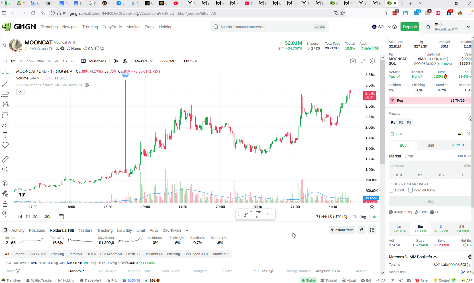Image resolution: width=474 pixels, height=283 pixels.
Task: Open the CopyTrade menu
Action: pos(112,27)
